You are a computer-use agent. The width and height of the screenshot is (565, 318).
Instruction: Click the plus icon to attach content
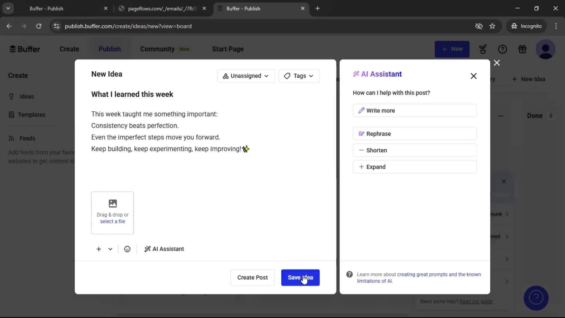pos(98,249)
